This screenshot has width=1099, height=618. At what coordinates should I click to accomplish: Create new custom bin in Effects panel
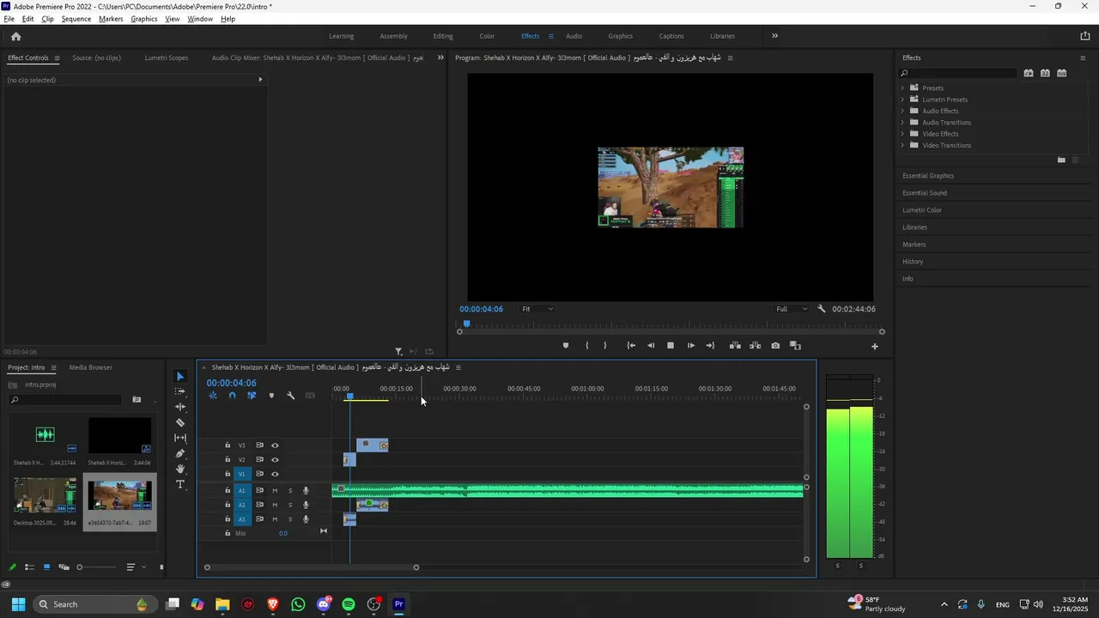(x=1061, y=160)
